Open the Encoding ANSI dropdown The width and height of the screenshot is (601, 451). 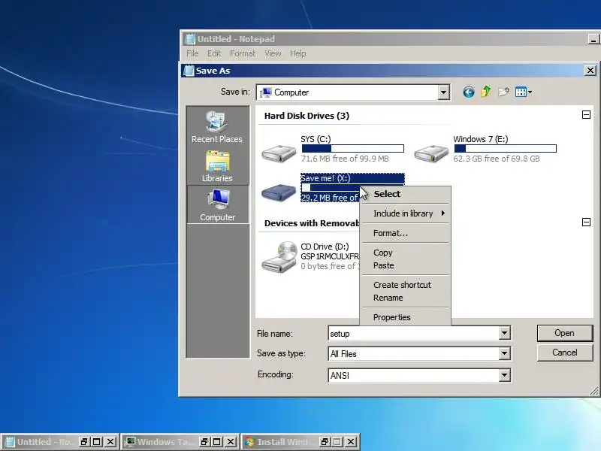pos(504,375)
